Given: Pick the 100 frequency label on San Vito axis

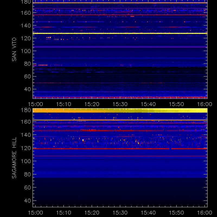Looking at the screenshot, I should pos(26,51).
